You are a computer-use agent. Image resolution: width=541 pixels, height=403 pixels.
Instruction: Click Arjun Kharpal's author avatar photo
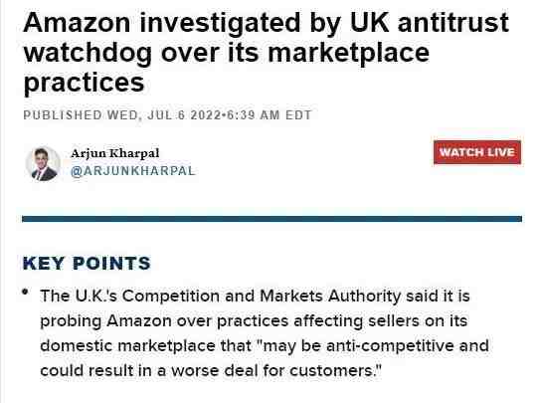point(43,163)
